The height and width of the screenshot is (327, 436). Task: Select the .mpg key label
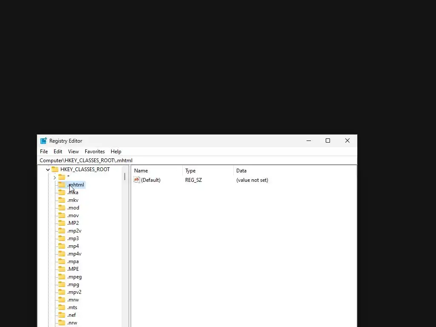click(x=73, y=284)
